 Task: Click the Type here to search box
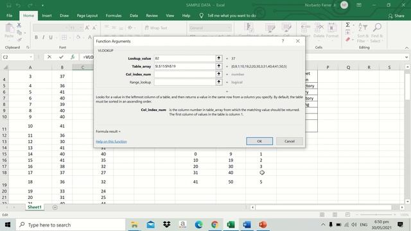click(71, 225)
